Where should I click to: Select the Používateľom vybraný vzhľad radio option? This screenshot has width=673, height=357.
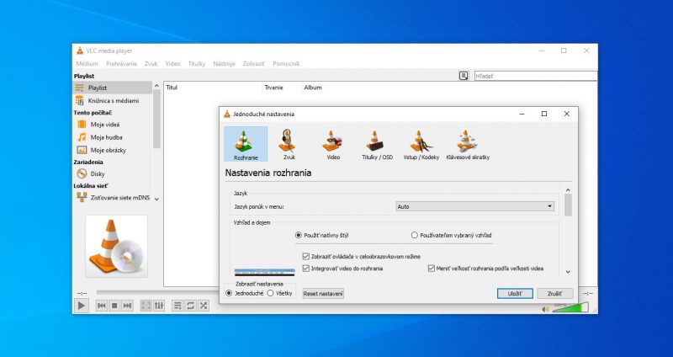(414, 236)
